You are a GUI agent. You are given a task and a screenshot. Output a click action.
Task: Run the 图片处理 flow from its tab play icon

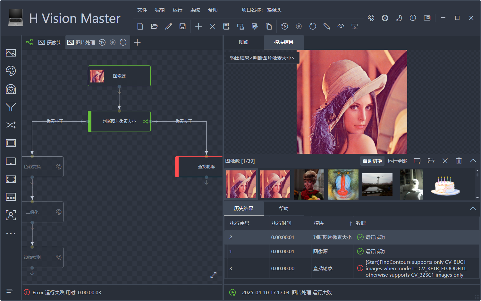(x=102, y=42)
